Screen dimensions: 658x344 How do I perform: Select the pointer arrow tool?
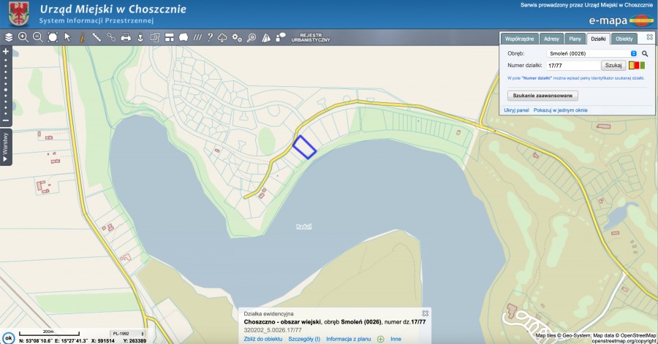[x=67, y=37]
